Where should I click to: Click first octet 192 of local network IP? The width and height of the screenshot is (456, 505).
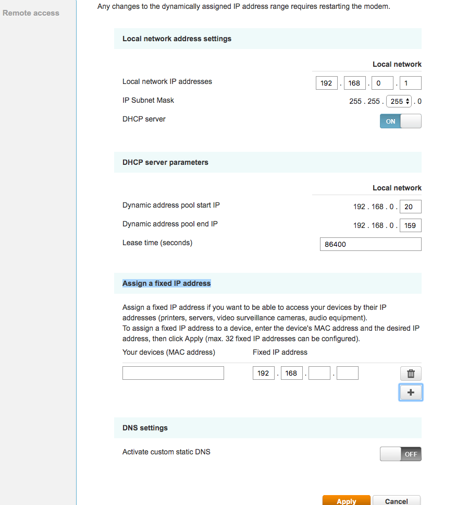click(326, 83)
